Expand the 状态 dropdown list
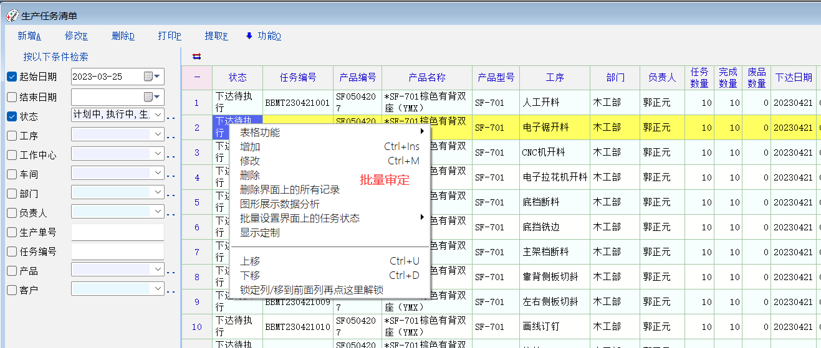Viewport: 821px width, 348px height. pos(158,115)
